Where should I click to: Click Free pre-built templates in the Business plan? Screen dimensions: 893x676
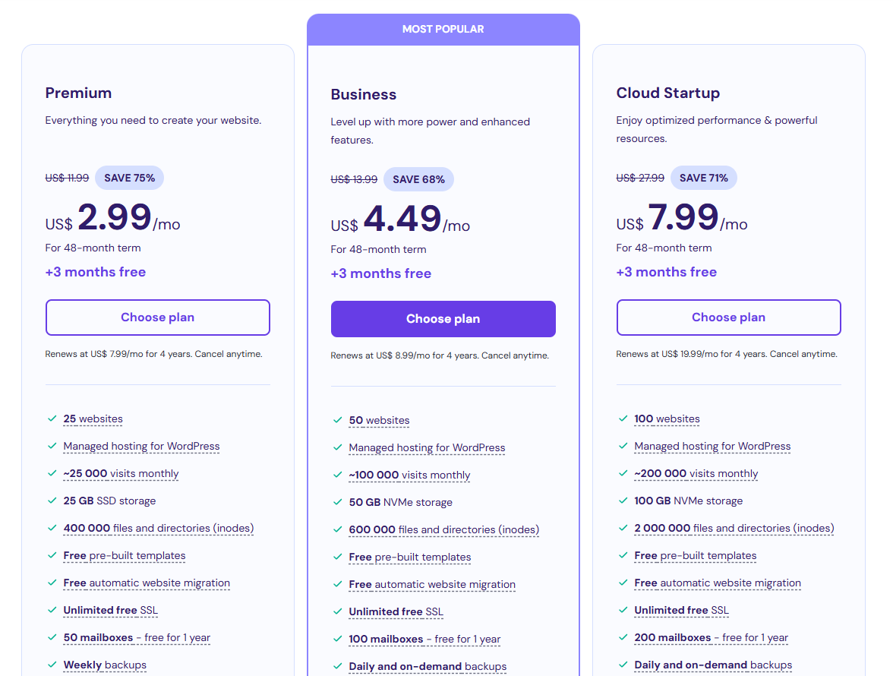tap(409, 558)
